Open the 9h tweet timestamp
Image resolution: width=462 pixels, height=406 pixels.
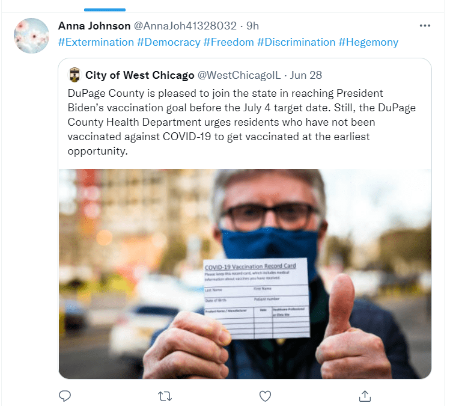pos(252,26)
